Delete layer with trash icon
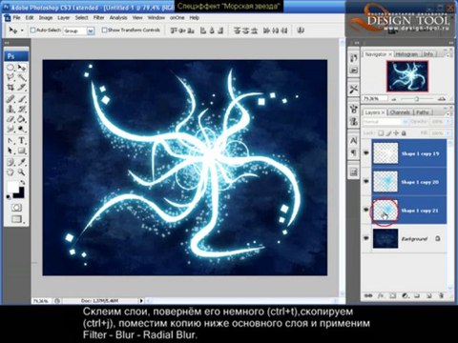Image resolution: width=458 pixels, height=343 pixels. [x=441, y=295]
